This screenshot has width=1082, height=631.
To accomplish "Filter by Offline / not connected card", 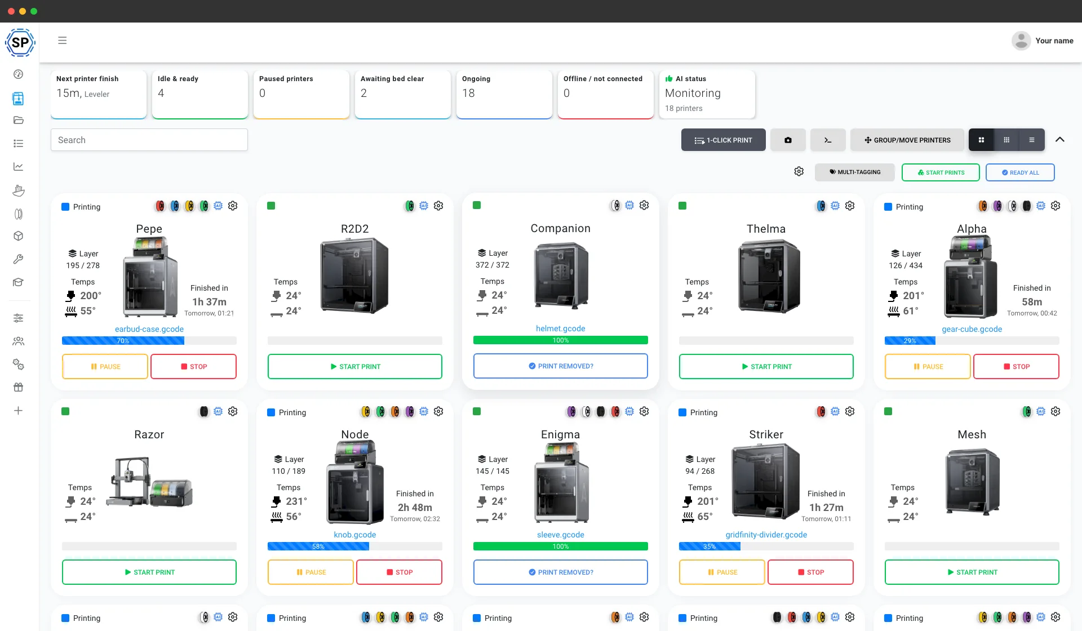I will pos(606,94).
